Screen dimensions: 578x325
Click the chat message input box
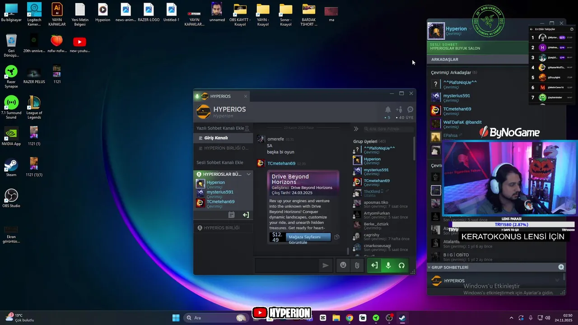[288, 265]
